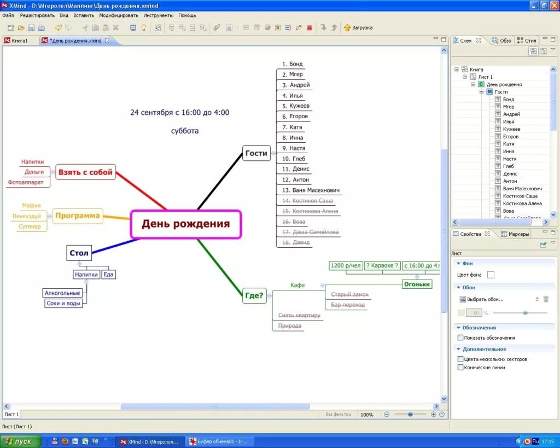
Task: Click the Delete X toolbar icon
Action: [x=116, y=27]
